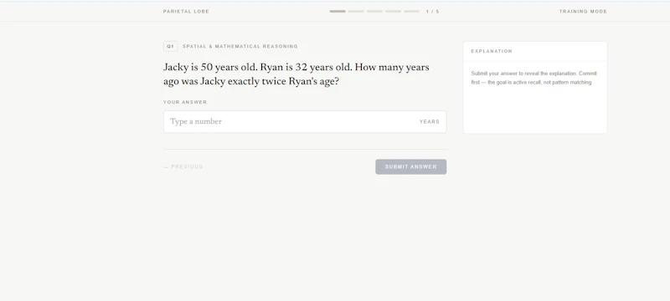Select the last progress bar segment
670x301 pixels.
click(411, 12)
